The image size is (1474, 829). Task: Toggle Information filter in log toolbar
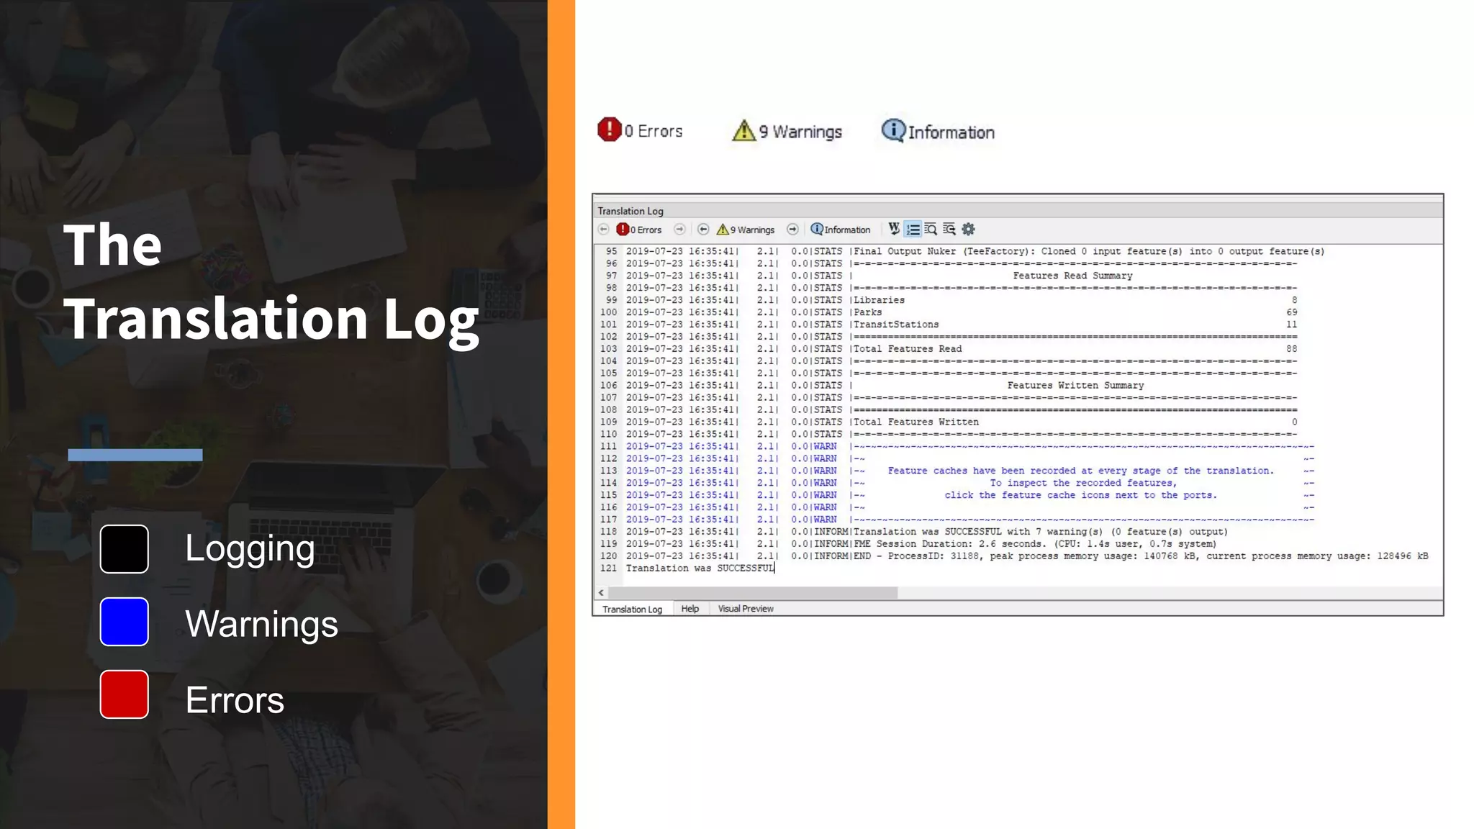pyautogui.click(x=841, y=230)
